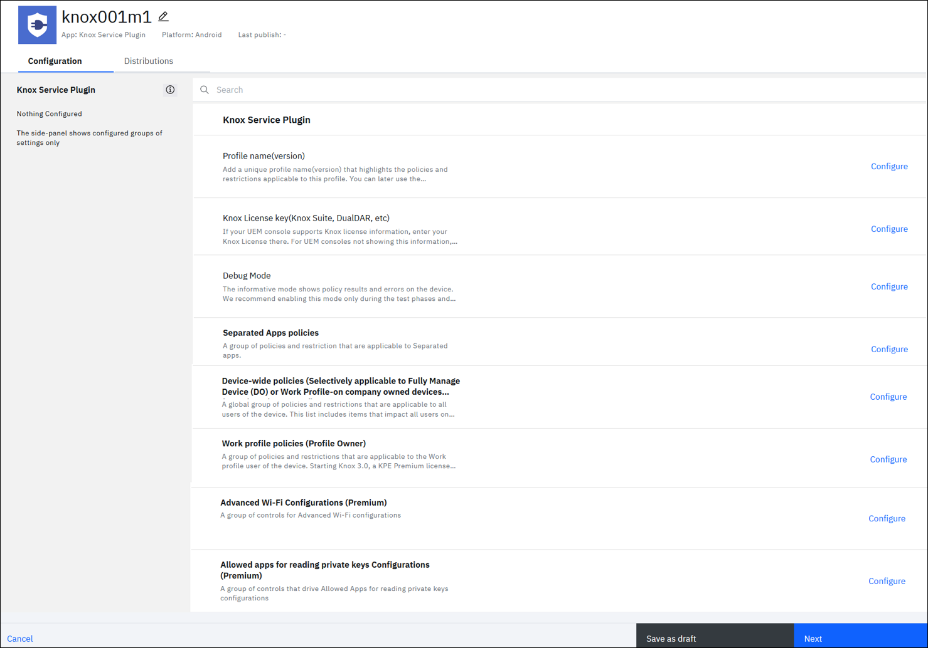Click 'Debug Mode' heading
The height and width of the screenshot is (648, 928).
[x=247, y=276]
